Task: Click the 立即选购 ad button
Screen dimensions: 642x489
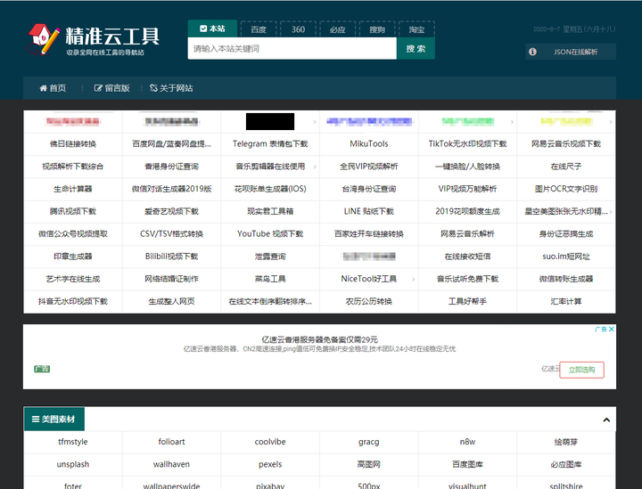Action: pos(581,370)
